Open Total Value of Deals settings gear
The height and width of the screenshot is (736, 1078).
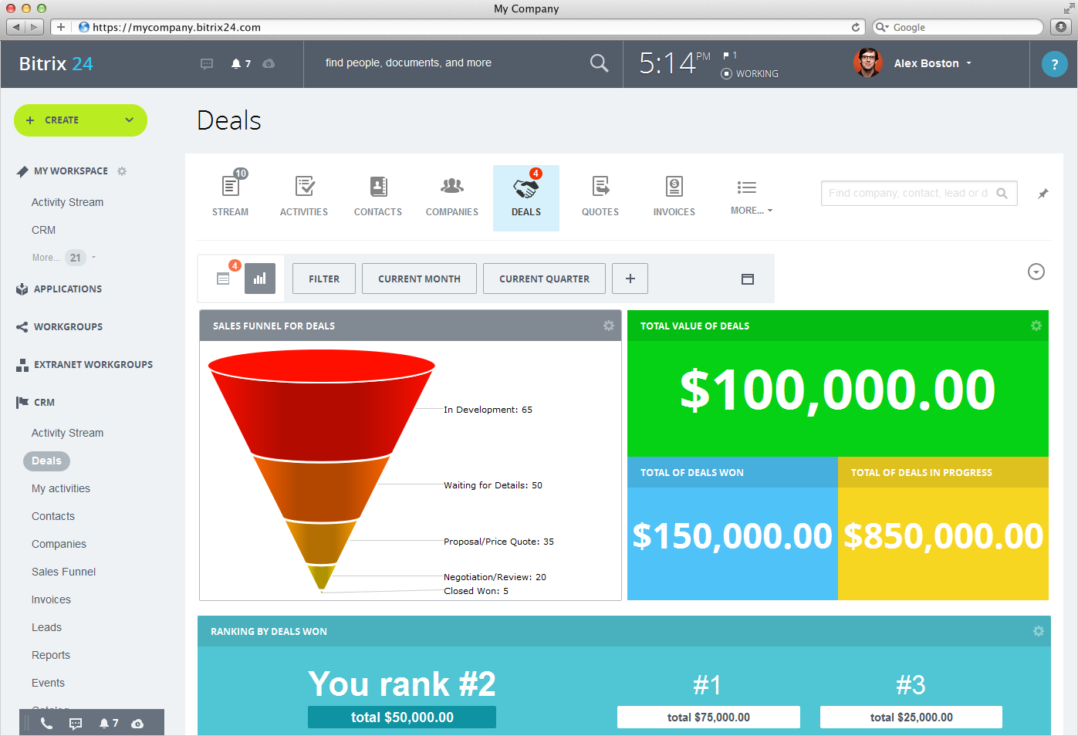[x=1036, y=326]
